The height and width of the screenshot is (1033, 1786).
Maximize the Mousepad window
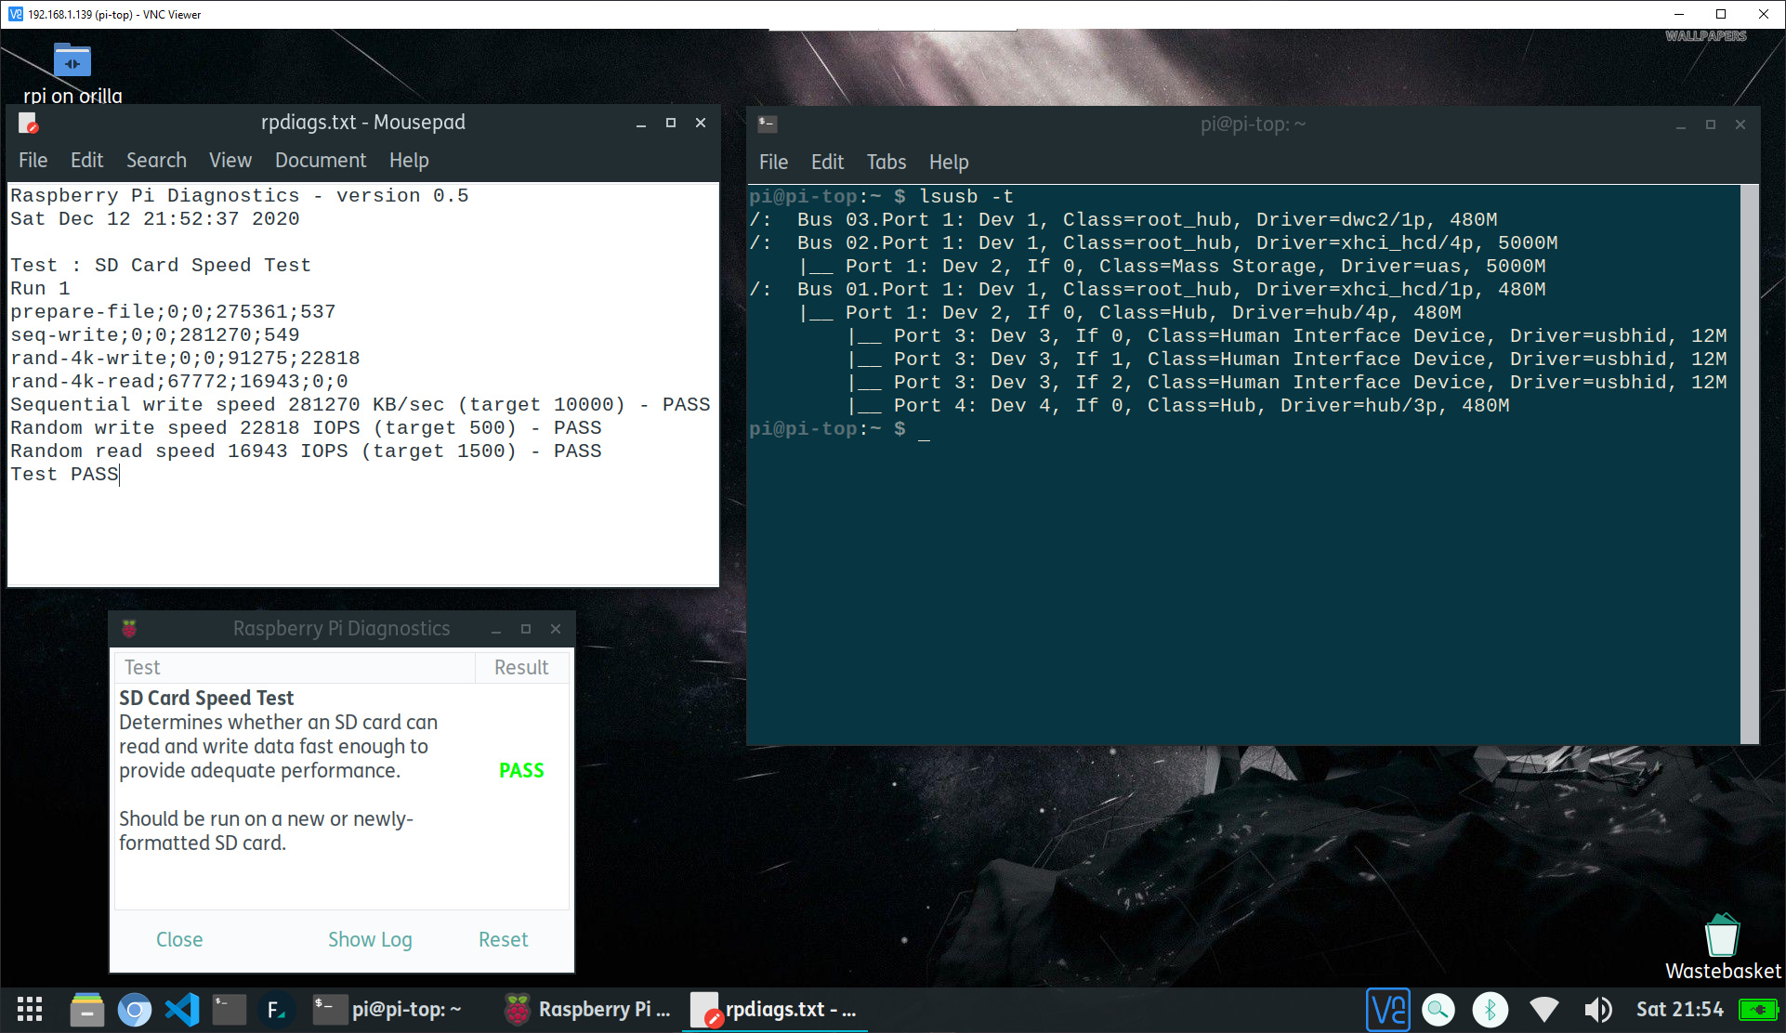point(671,123)
